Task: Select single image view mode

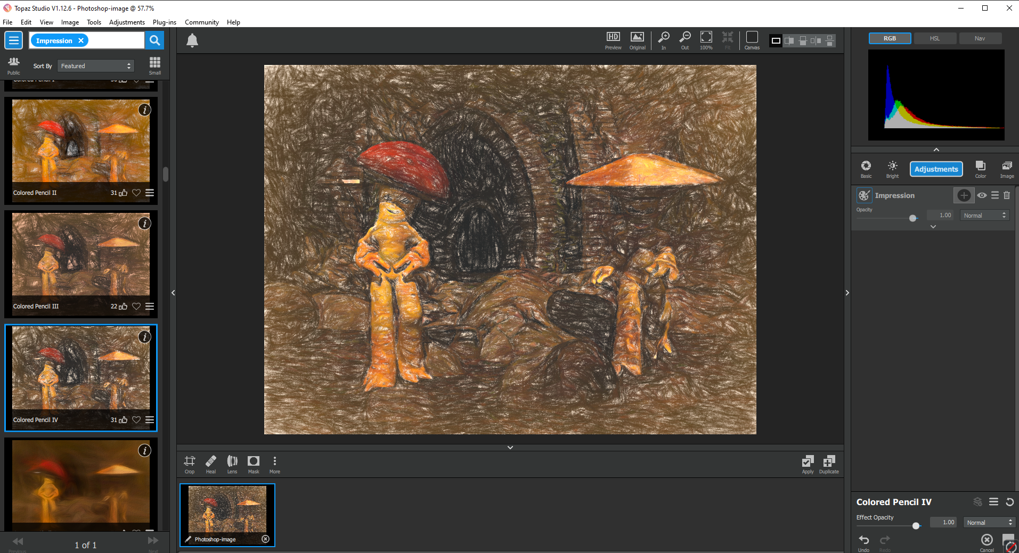Action: (776, 40)
